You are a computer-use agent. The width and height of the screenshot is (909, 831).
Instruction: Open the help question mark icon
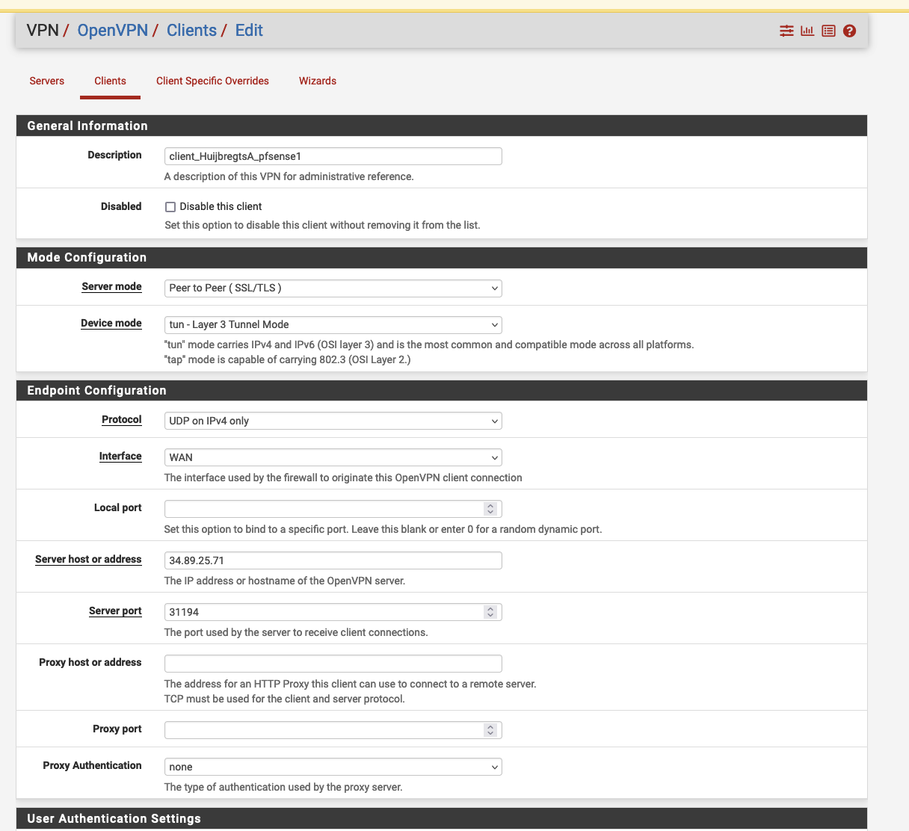click(x=849, y=31)
